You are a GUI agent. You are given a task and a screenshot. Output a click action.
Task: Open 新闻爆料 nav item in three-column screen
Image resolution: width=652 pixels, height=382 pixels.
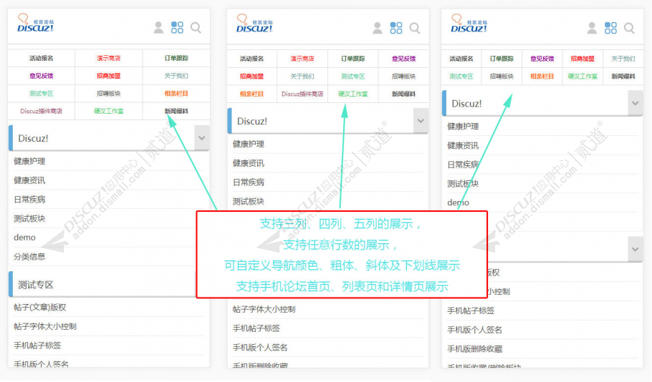176,112
